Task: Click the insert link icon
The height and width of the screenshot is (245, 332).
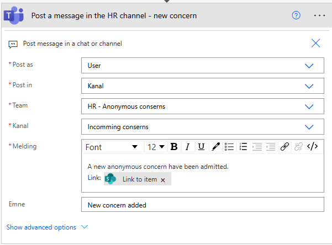Action: (x=284, y=147)
